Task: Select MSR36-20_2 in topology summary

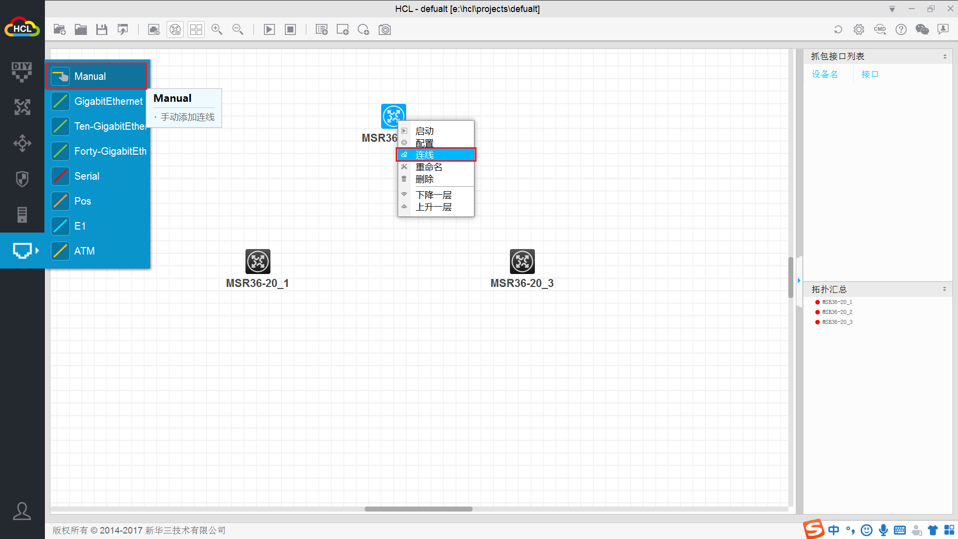Action: coord(837,312)
